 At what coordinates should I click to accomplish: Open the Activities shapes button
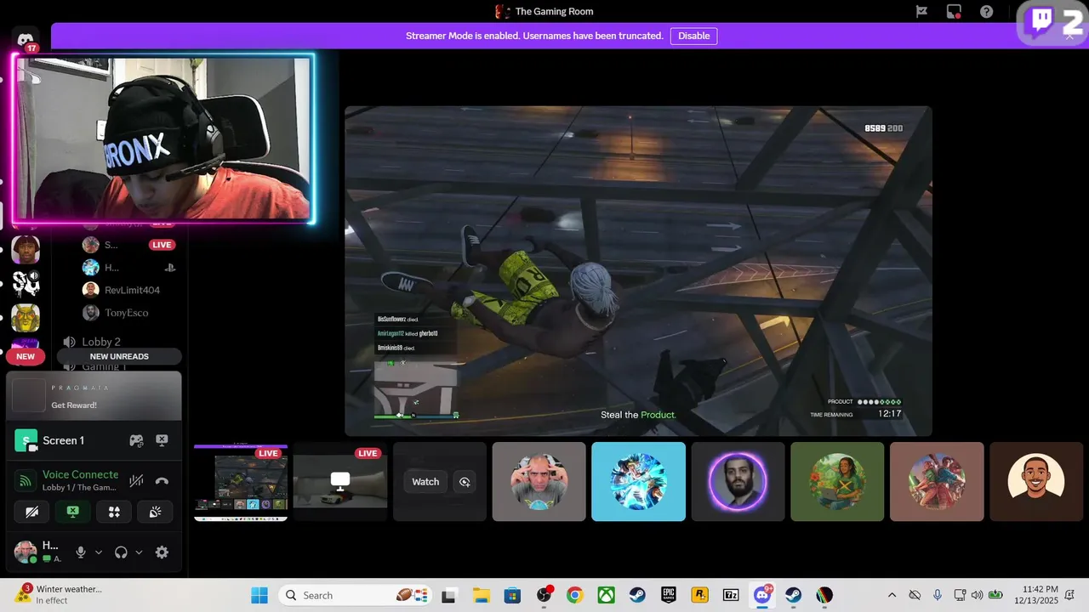(114, 512)
